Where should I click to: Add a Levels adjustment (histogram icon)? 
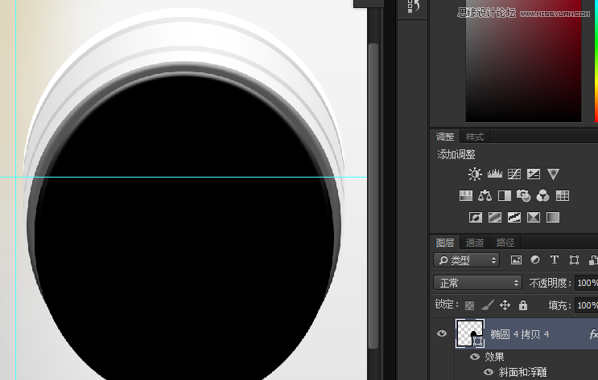(495, 174)
